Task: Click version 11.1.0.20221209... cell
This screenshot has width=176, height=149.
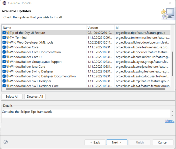Action: click(x=100, y=38)
